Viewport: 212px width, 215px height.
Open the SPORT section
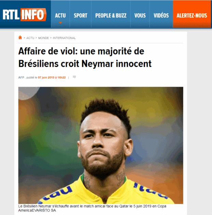tap(81, 15)
